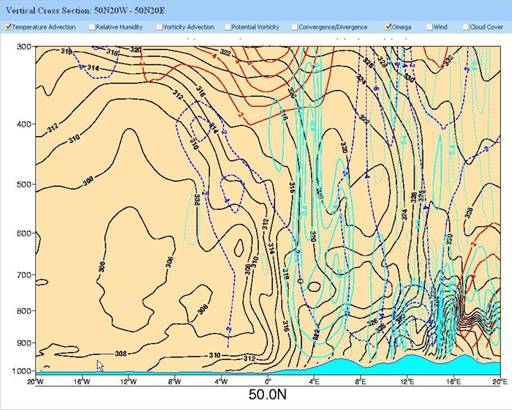The image size is (512, 410).
Task: Disable the Omega checkbox
Action: (x=388, y=27)
